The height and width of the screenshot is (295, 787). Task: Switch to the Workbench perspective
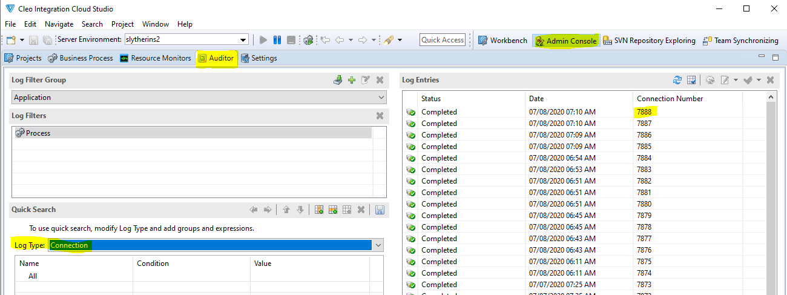pyautogui.click(x=502, y=41)
